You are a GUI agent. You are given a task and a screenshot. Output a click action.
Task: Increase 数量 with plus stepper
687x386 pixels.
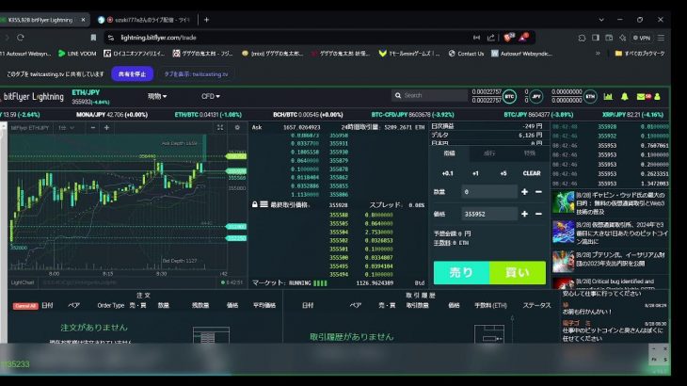pyautogui.click(x=524, y=192)
